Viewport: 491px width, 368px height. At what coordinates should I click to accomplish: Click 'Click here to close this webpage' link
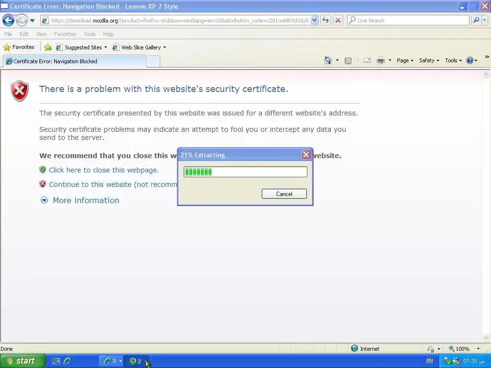click(104, 170)
